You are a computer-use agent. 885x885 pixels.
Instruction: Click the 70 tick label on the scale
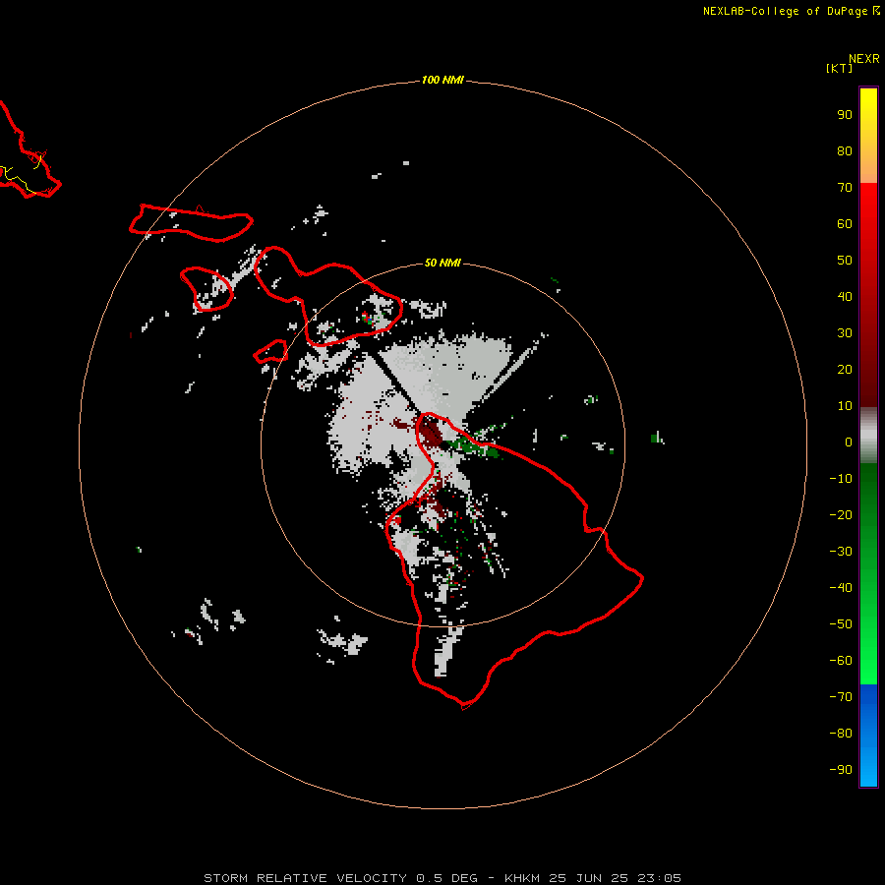click(x=845, y=188)
